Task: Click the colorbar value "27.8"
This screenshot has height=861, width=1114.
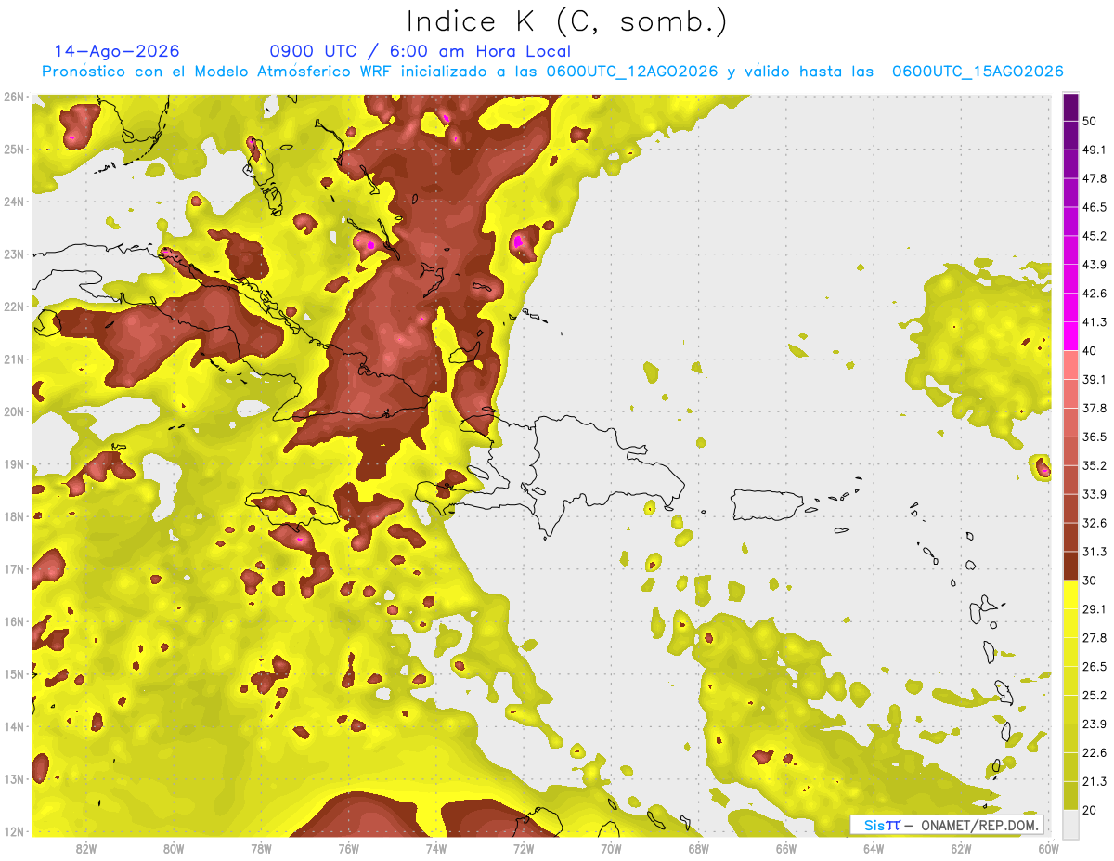Action: 1094,638
